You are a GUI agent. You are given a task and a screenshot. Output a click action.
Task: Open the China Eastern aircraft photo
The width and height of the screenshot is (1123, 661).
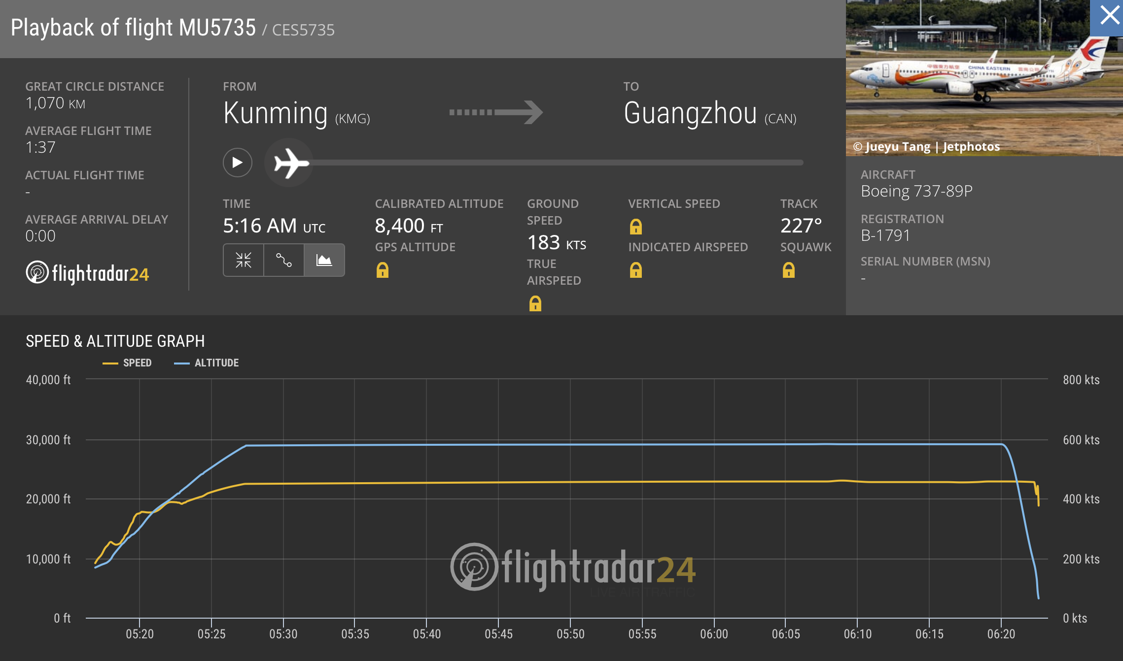984,78
